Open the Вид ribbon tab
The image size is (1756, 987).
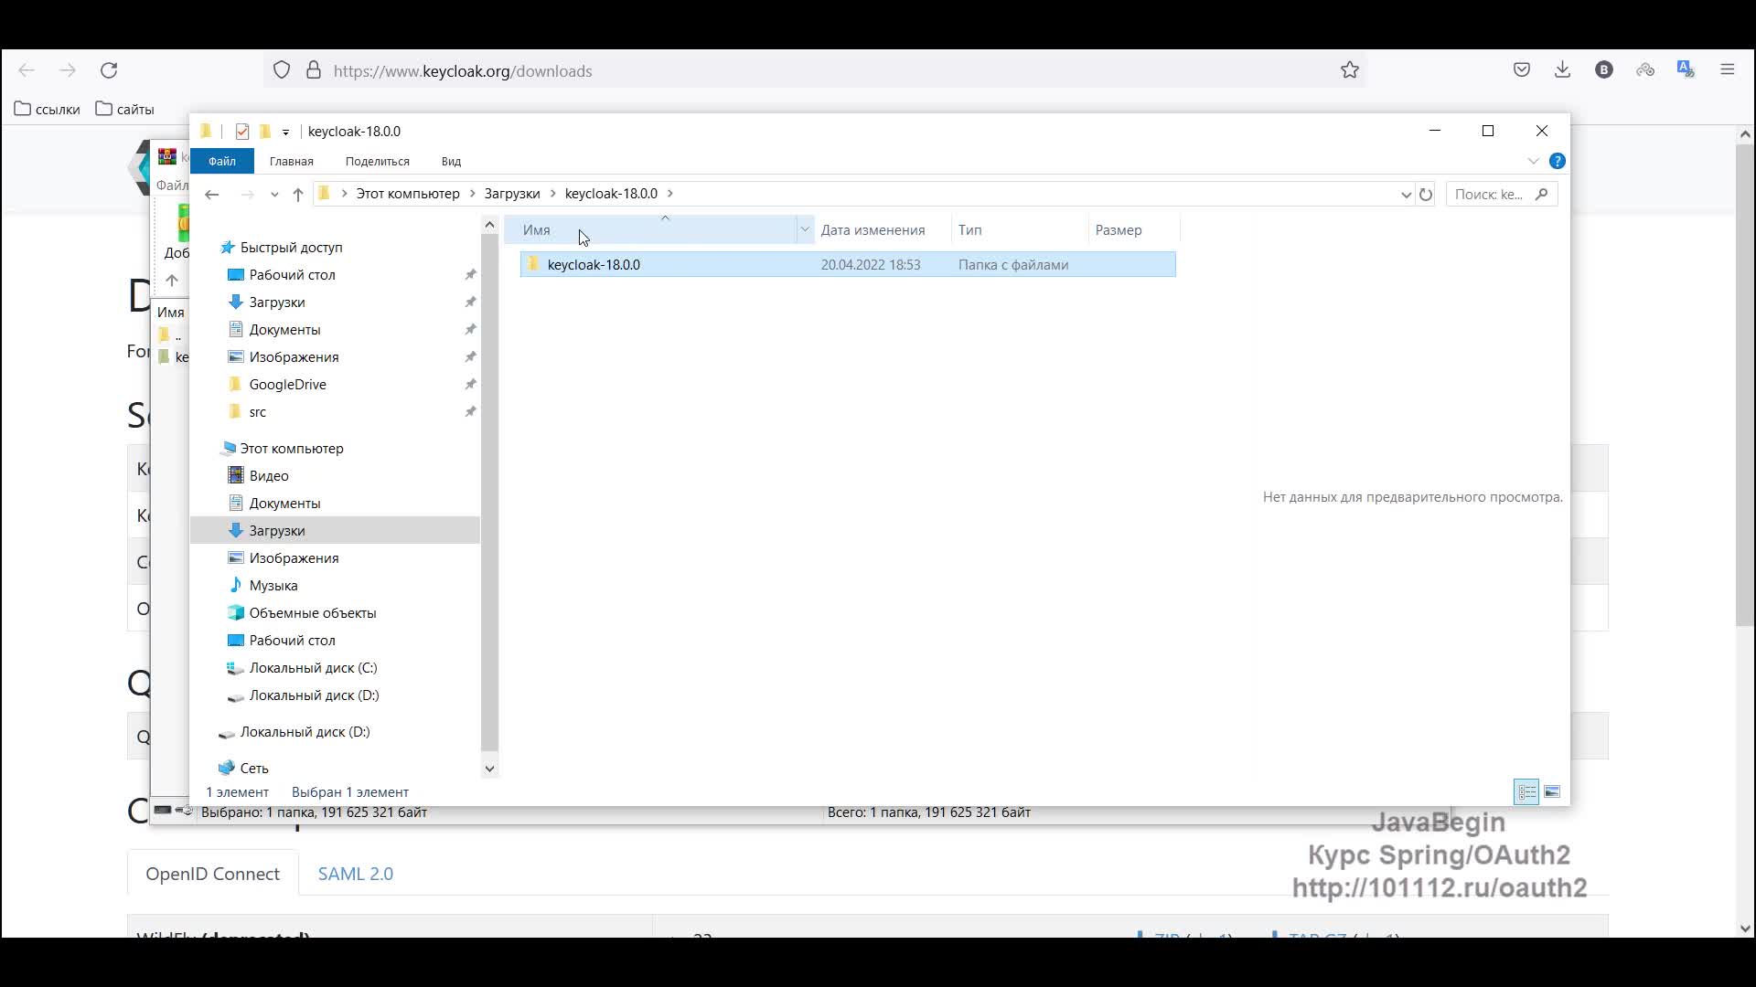(x=451, y=161)
